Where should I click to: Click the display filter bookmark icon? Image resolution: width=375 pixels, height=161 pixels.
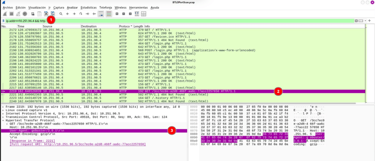click(x=3, y=21)
